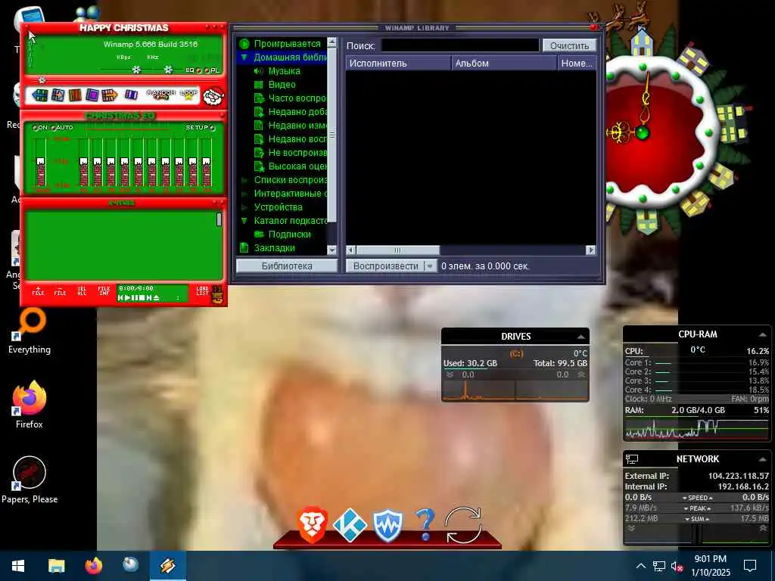Pause playback with the brown gift button
The height and width of the screenshot is (581, 775).
[x=75, y=95]
